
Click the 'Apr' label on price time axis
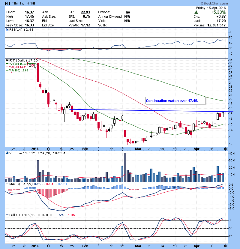[196, 149]
